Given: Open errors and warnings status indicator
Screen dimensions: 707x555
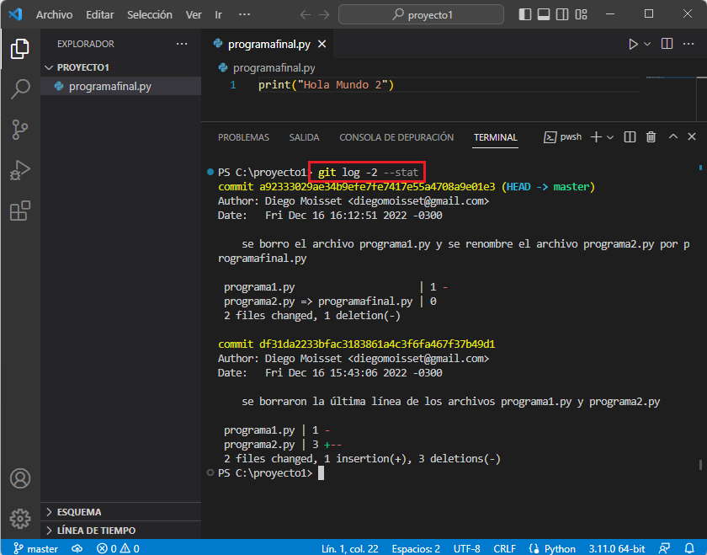Looking at the screenshot, I should click(118, 548).
